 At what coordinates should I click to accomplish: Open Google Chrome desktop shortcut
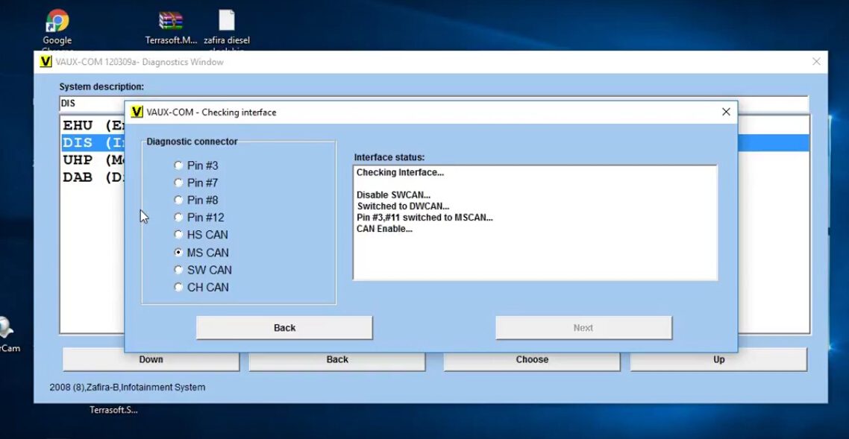click(57, 28)
